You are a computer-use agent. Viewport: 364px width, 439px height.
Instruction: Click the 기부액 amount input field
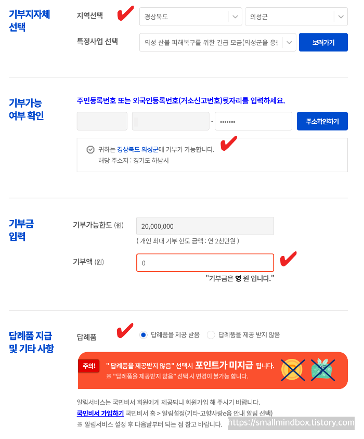coord(205,263)
